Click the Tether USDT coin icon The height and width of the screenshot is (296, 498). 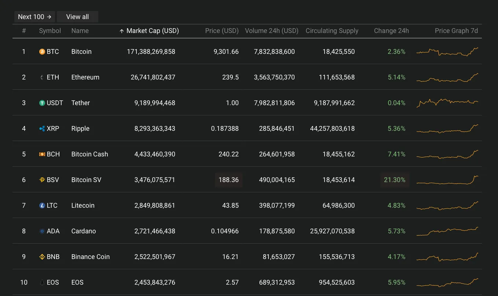[x=42, y=103]
